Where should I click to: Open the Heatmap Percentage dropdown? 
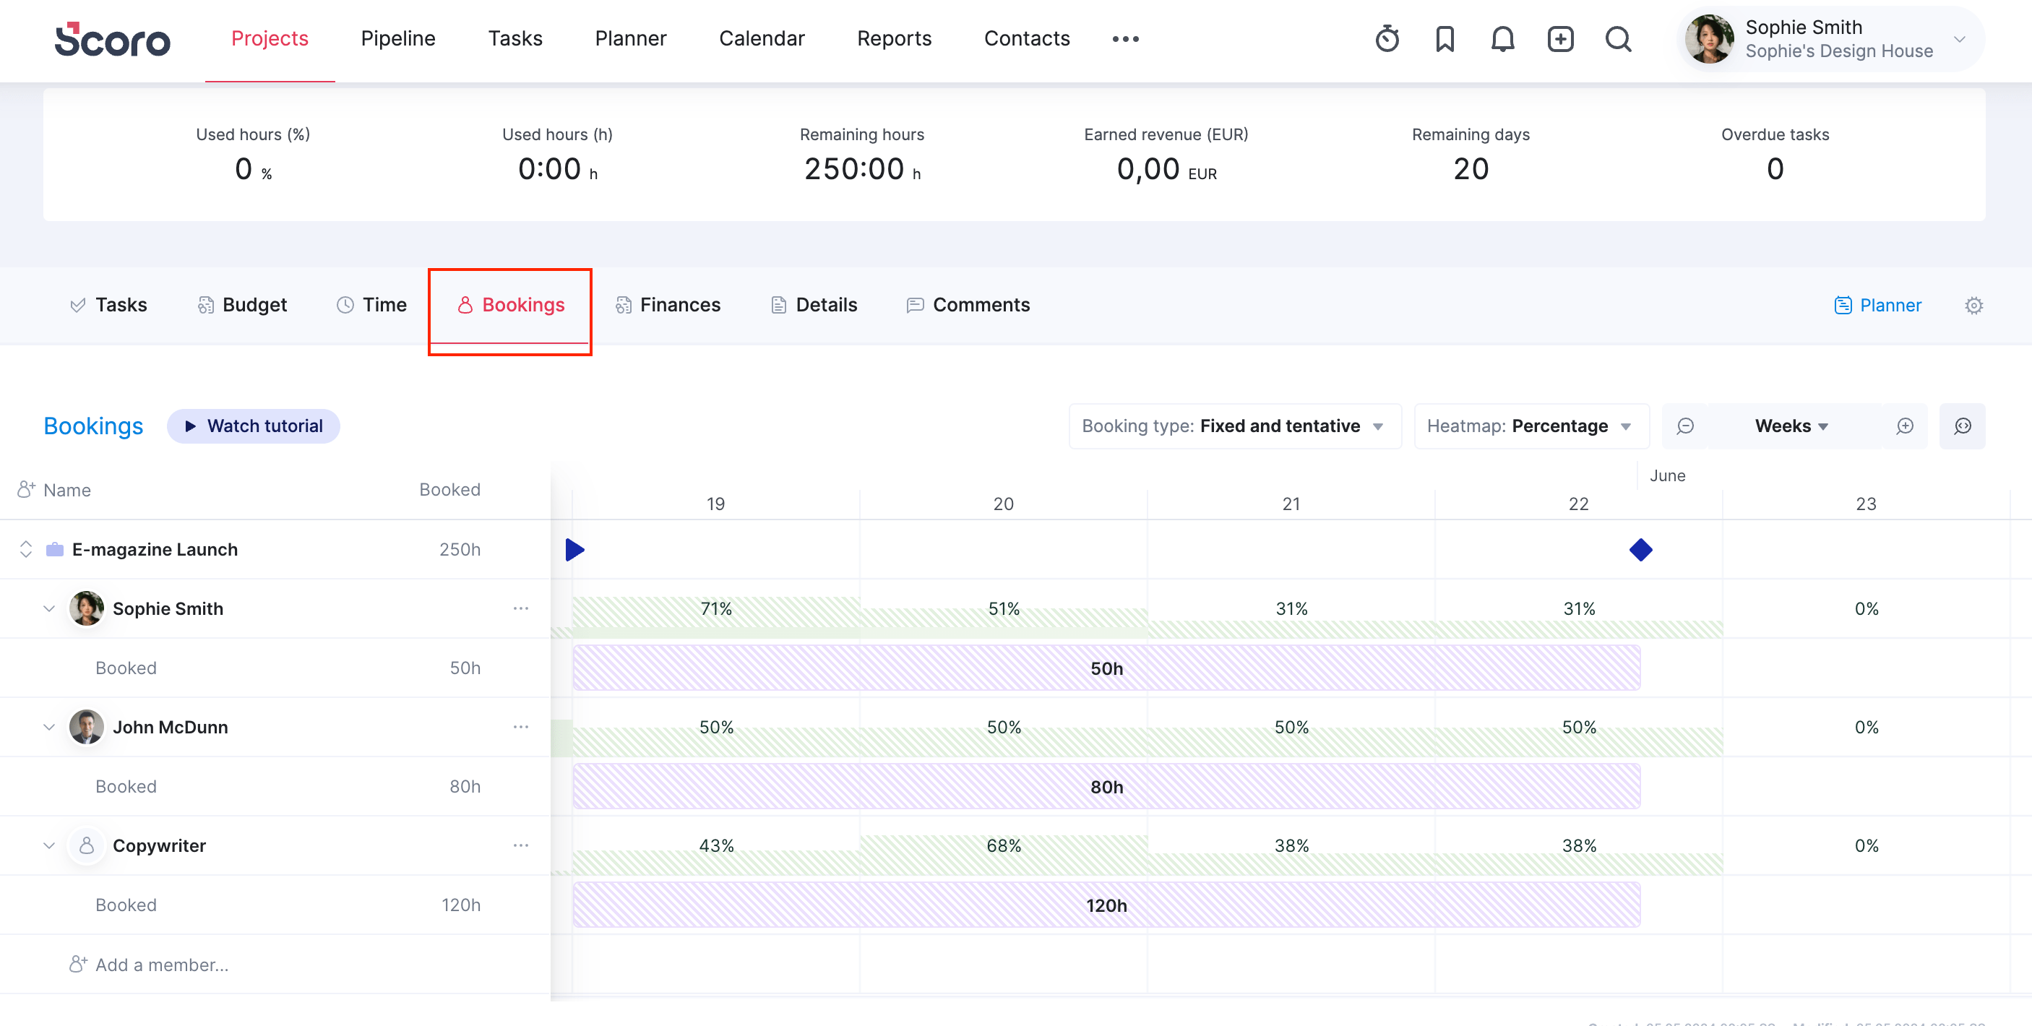coord(1531,426)
